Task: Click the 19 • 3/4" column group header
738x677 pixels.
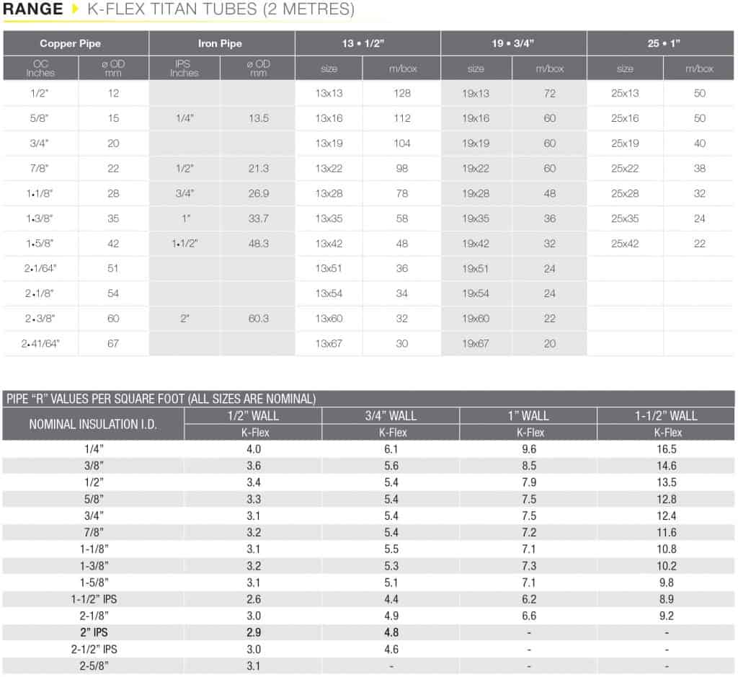Action: 513,44
